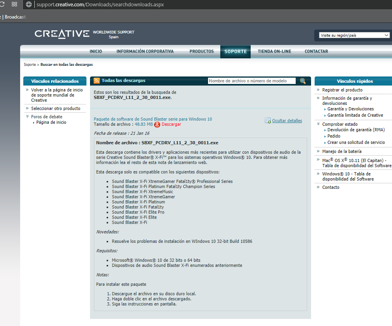
Task: Click the Sound Blaster X-Fi Platinum list item
Action: [x=139, y=202]
